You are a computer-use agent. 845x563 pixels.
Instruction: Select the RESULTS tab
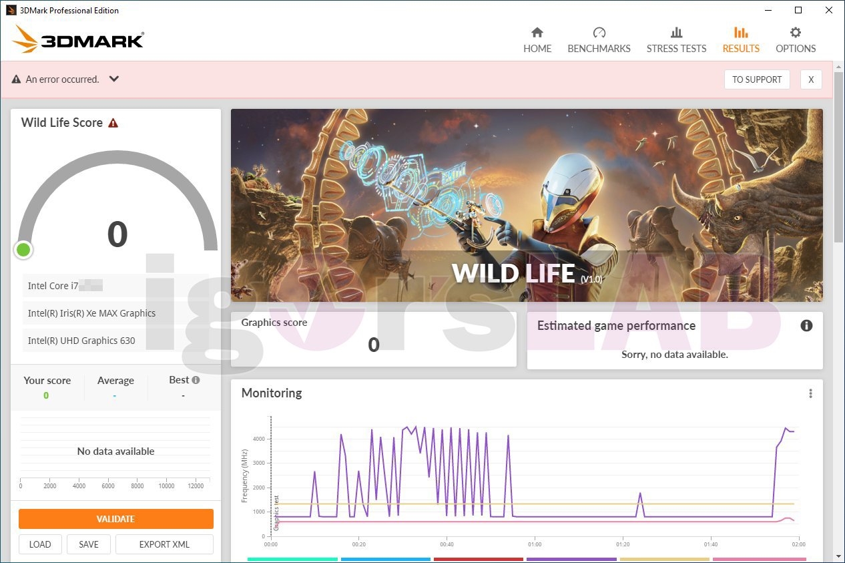click(x=741, y=40)
